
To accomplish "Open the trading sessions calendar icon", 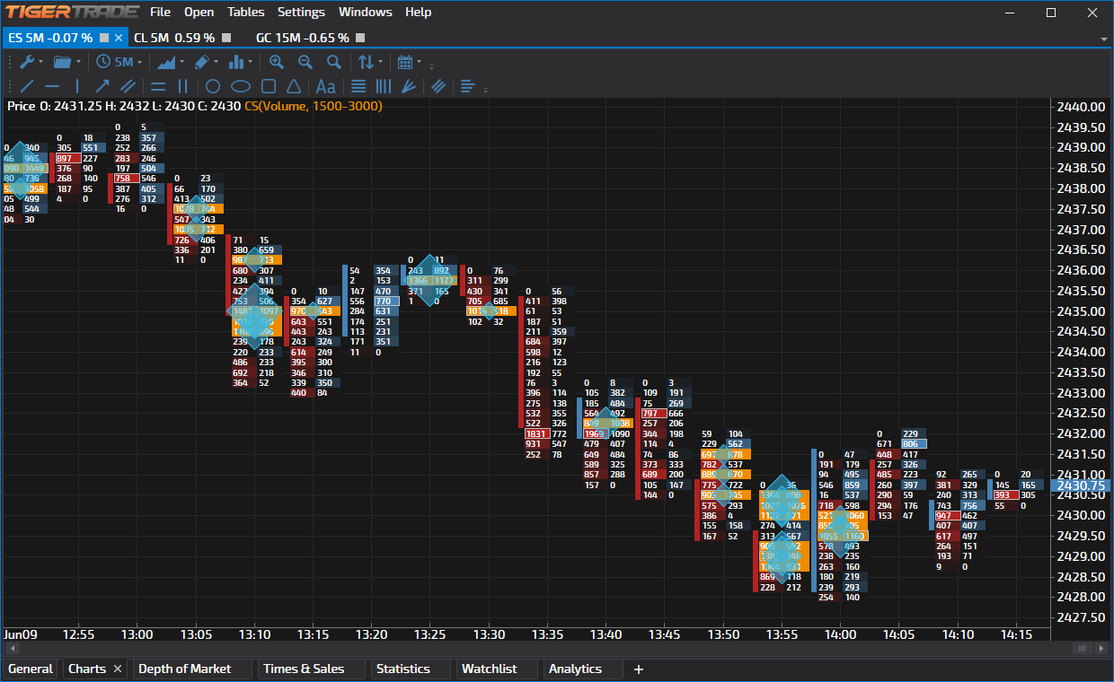I will click(406, 61).
